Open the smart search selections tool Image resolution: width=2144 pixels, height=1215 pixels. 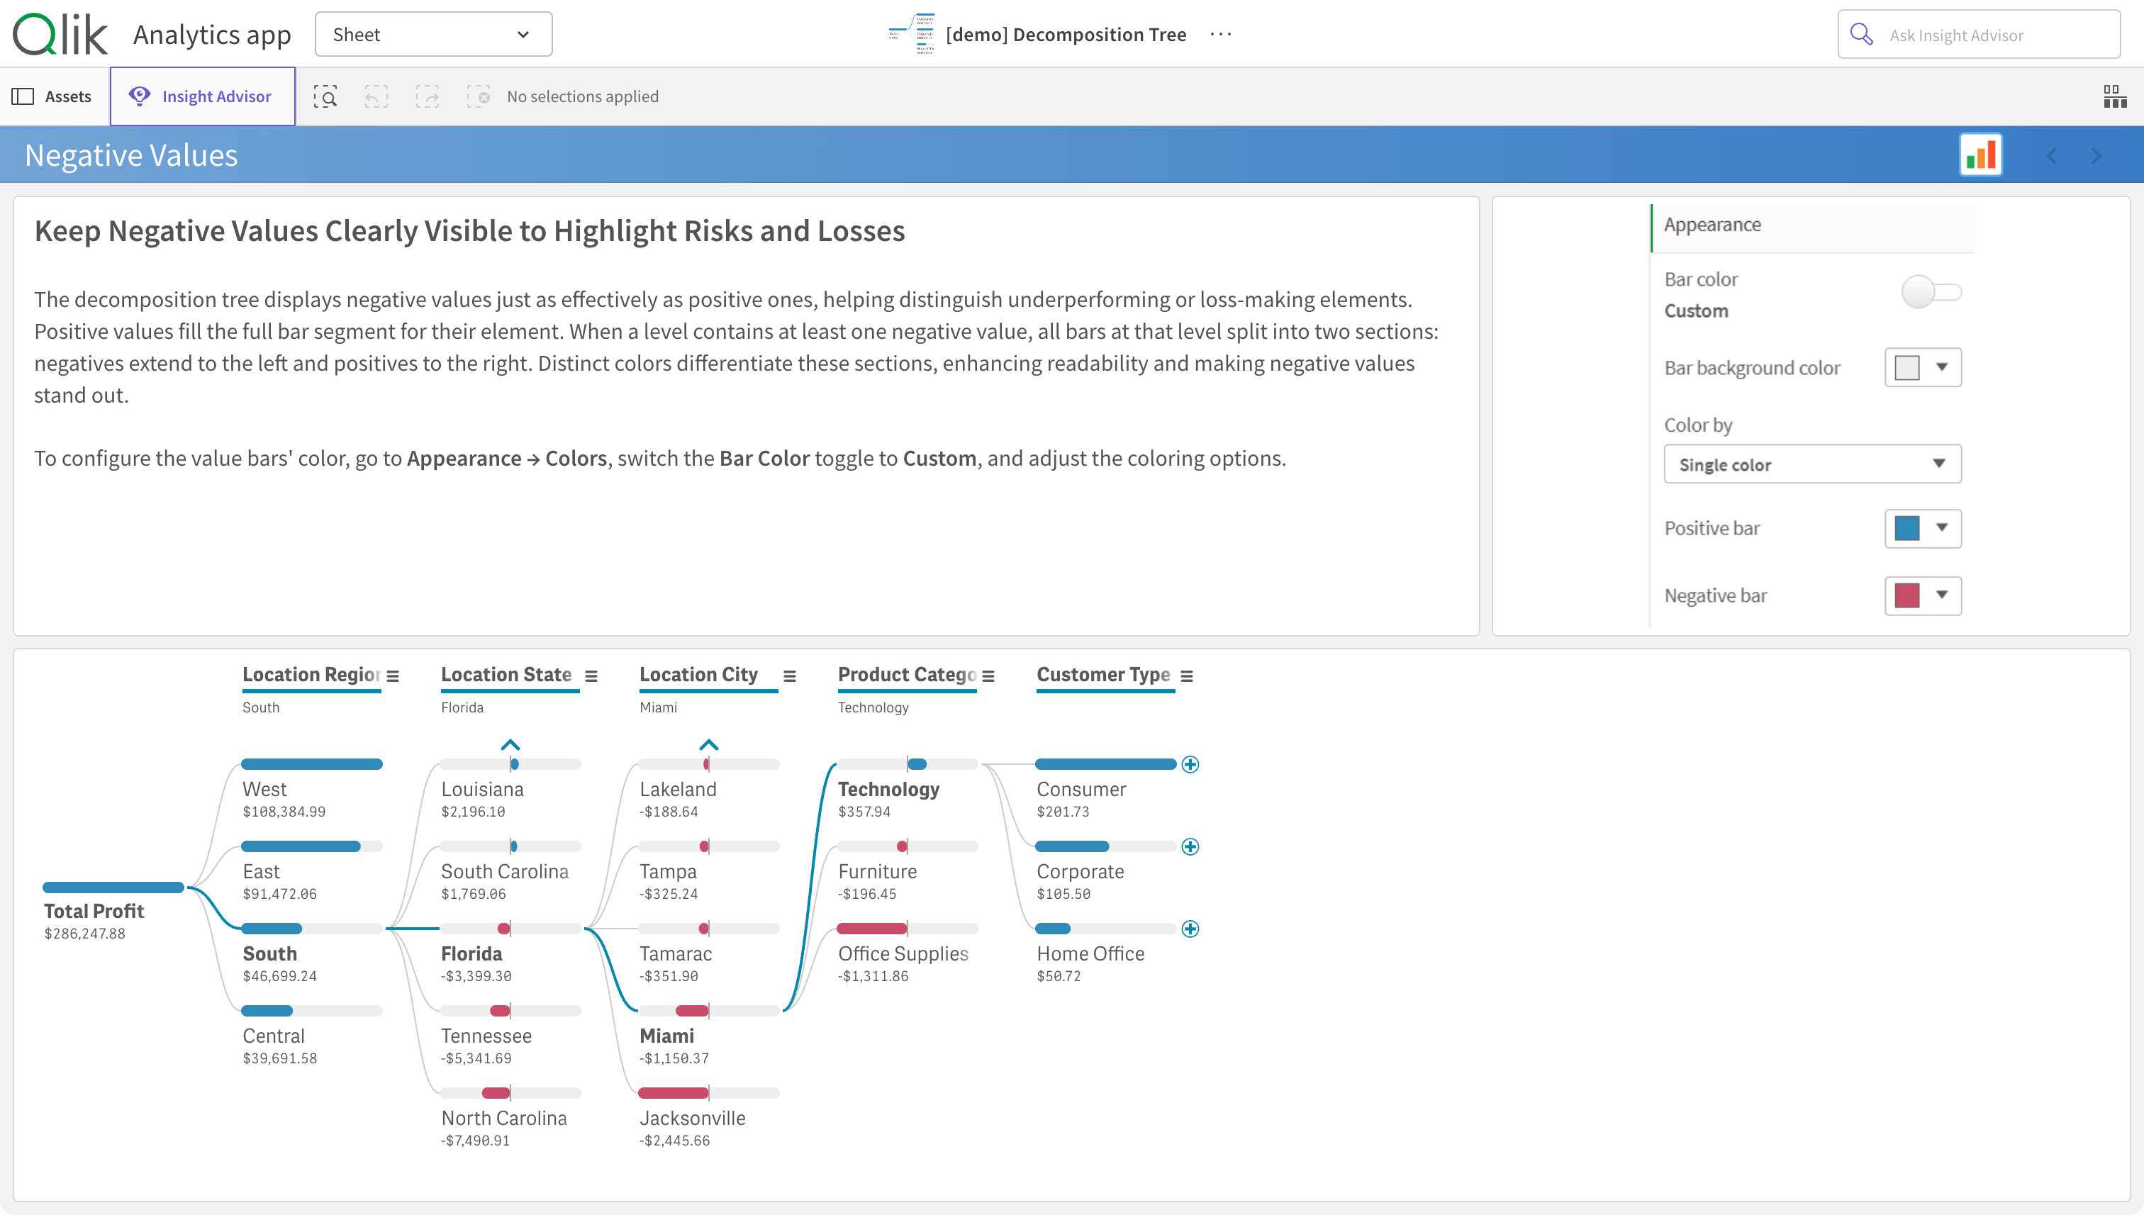click(x=325, y=97)
